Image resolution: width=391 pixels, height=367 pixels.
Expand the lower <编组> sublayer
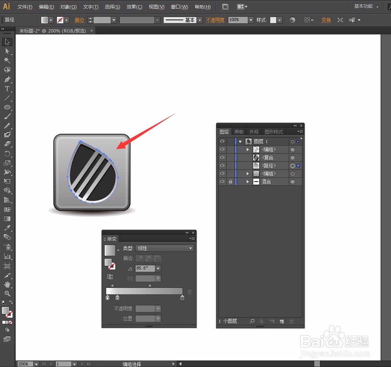point(248,173)
